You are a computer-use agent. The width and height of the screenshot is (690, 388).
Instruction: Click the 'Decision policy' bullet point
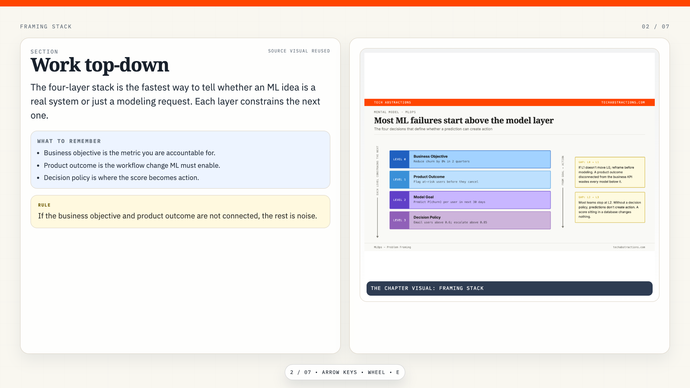click(121, 178)
